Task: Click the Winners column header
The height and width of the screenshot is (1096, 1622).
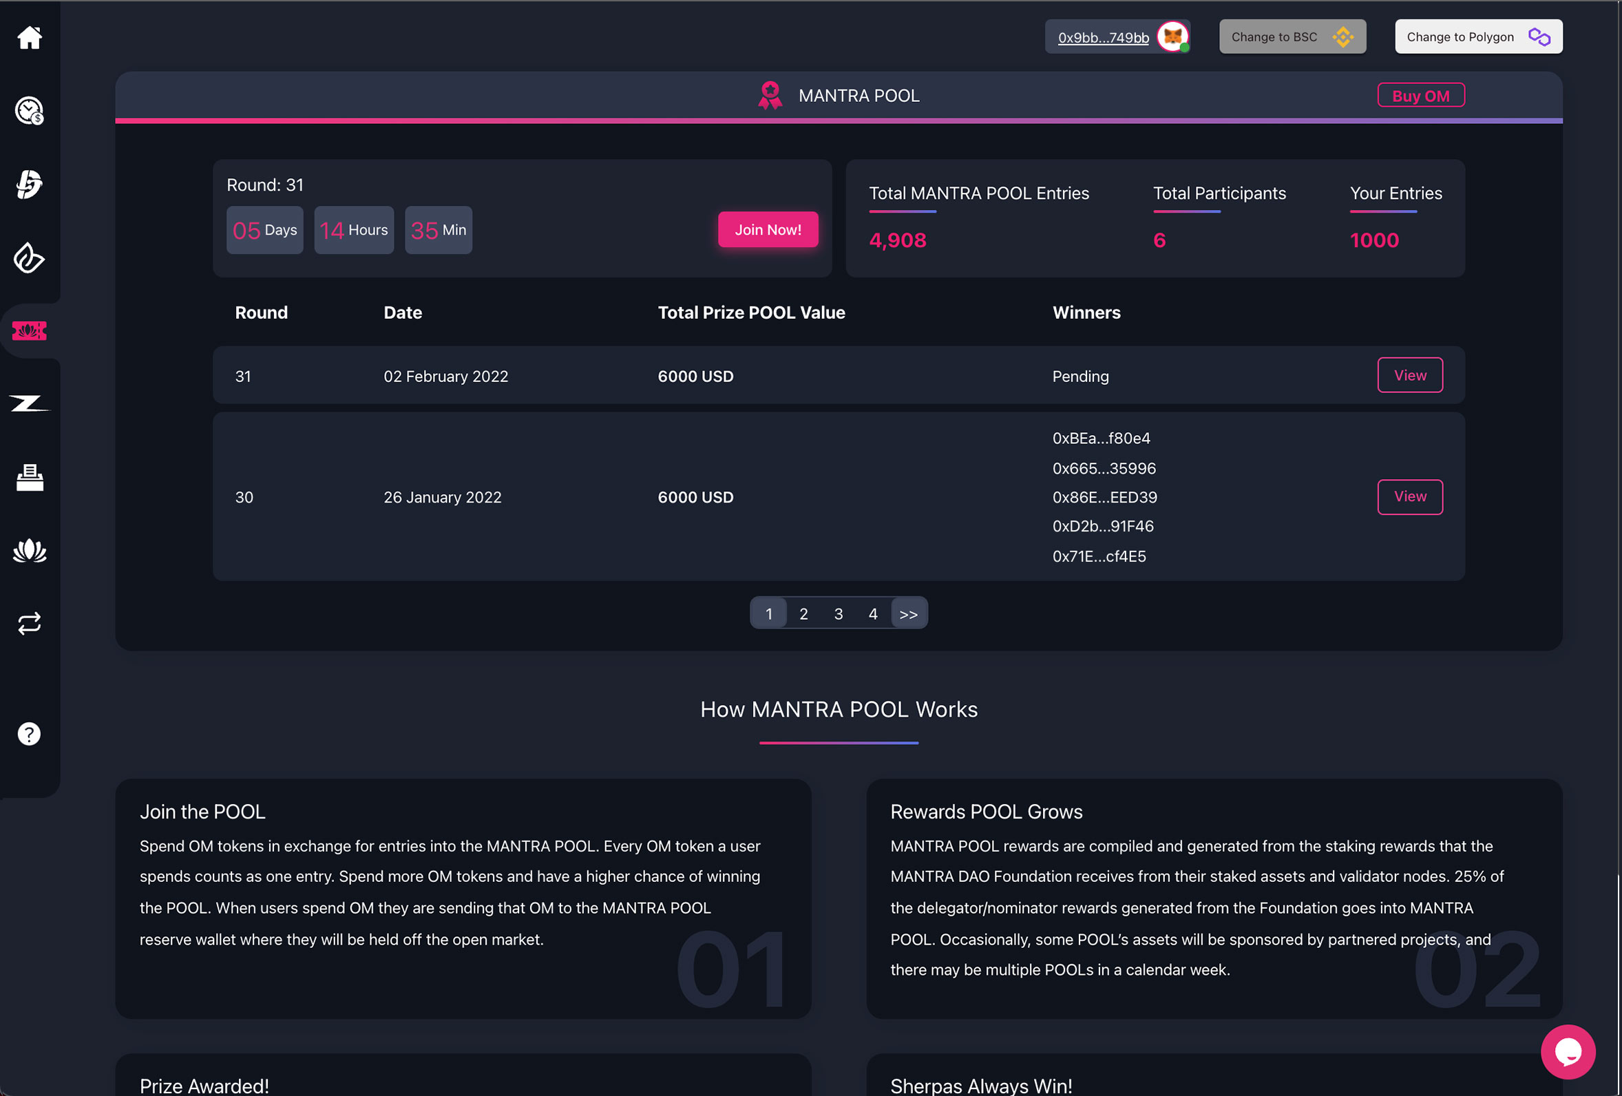Action: click(1086, 313)
